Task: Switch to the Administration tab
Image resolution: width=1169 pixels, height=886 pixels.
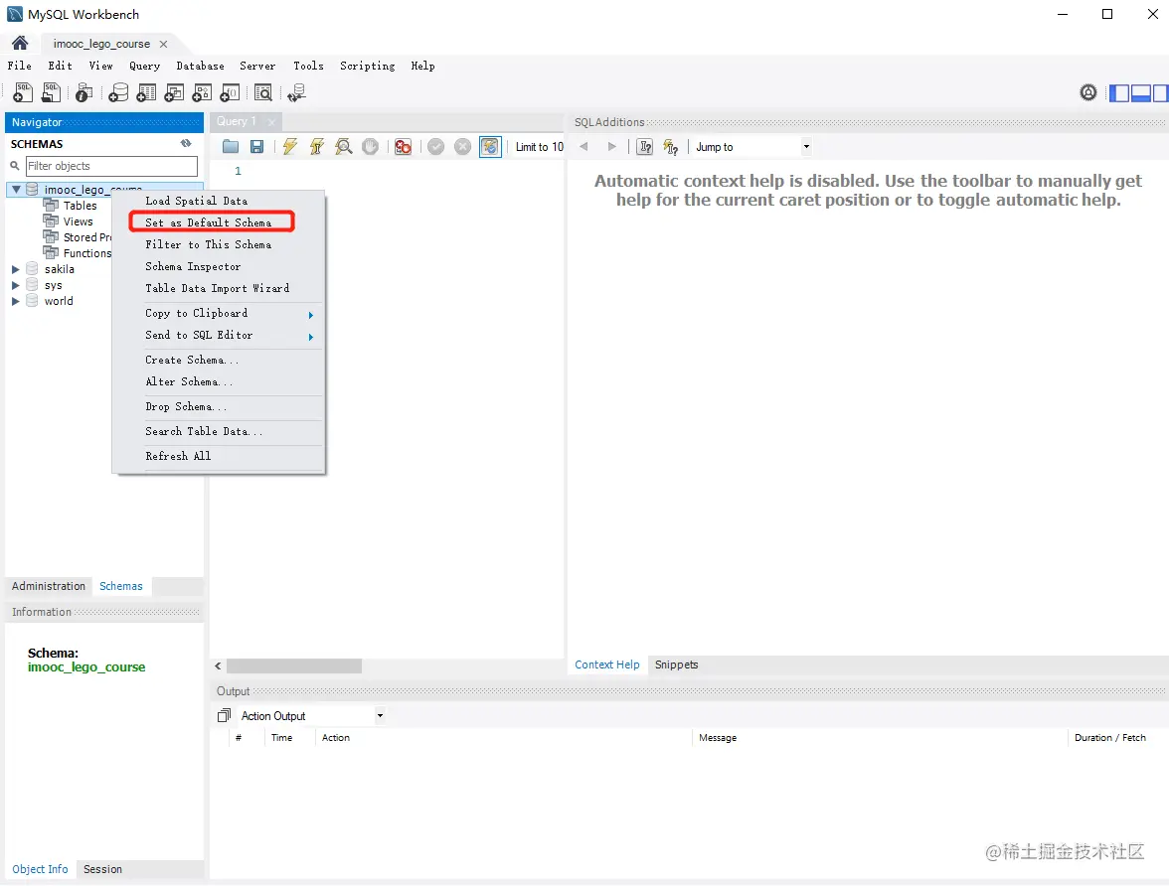Action: 49,586
